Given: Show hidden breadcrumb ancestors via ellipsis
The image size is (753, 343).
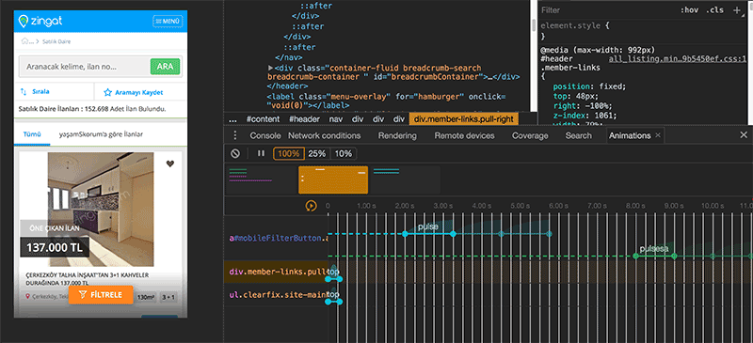Looking at the screenshot, I should pos(232,119).
